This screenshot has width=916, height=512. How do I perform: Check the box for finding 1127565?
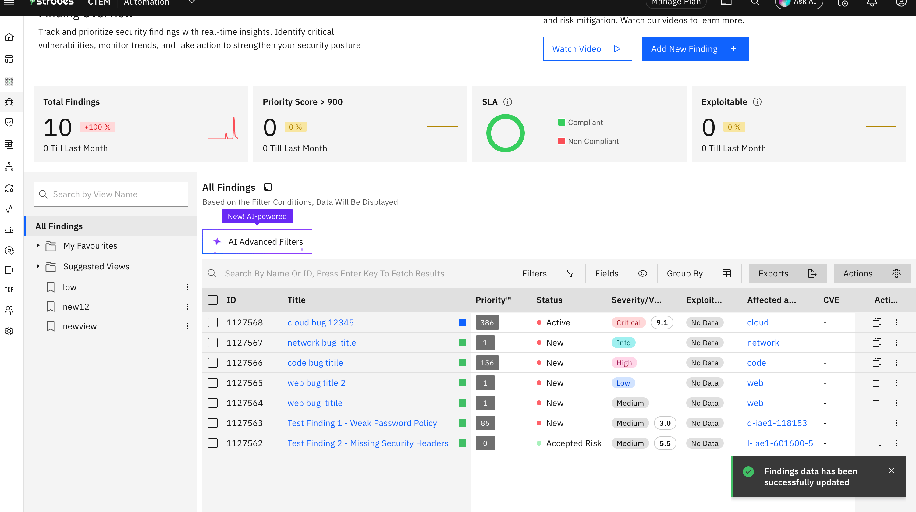click(x=213, y=383)
